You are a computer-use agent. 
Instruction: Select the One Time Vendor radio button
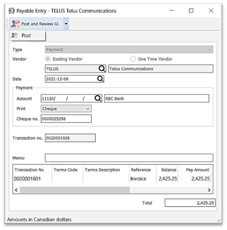tap(133, 59)
